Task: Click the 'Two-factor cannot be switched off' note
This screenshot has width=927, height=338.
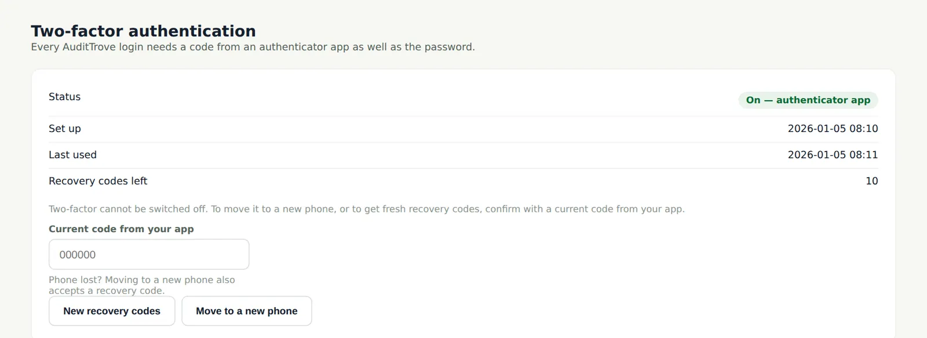Action: pos(366,209)
